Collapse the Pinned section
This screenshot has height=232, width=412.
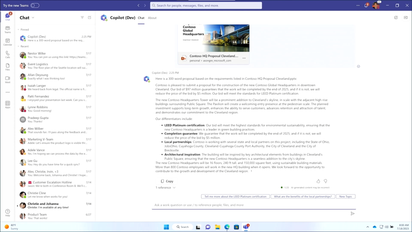(19, 29)
